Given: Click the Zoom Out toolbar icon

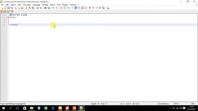Looking at the screenshot, I should click(x=57, y=8).
